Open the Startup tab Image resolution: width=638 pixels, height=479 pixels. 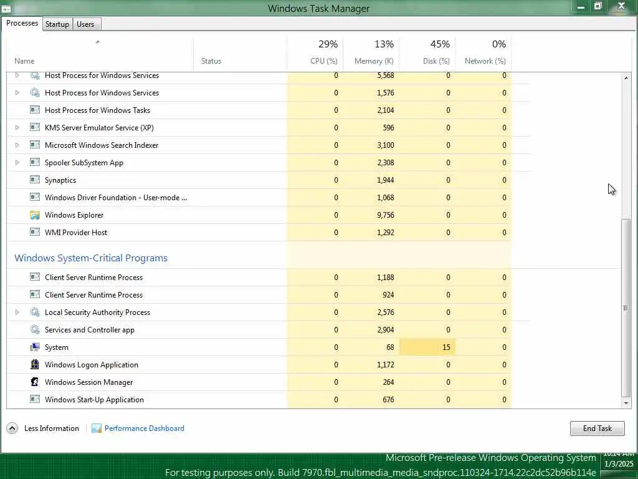click(57, 24)
